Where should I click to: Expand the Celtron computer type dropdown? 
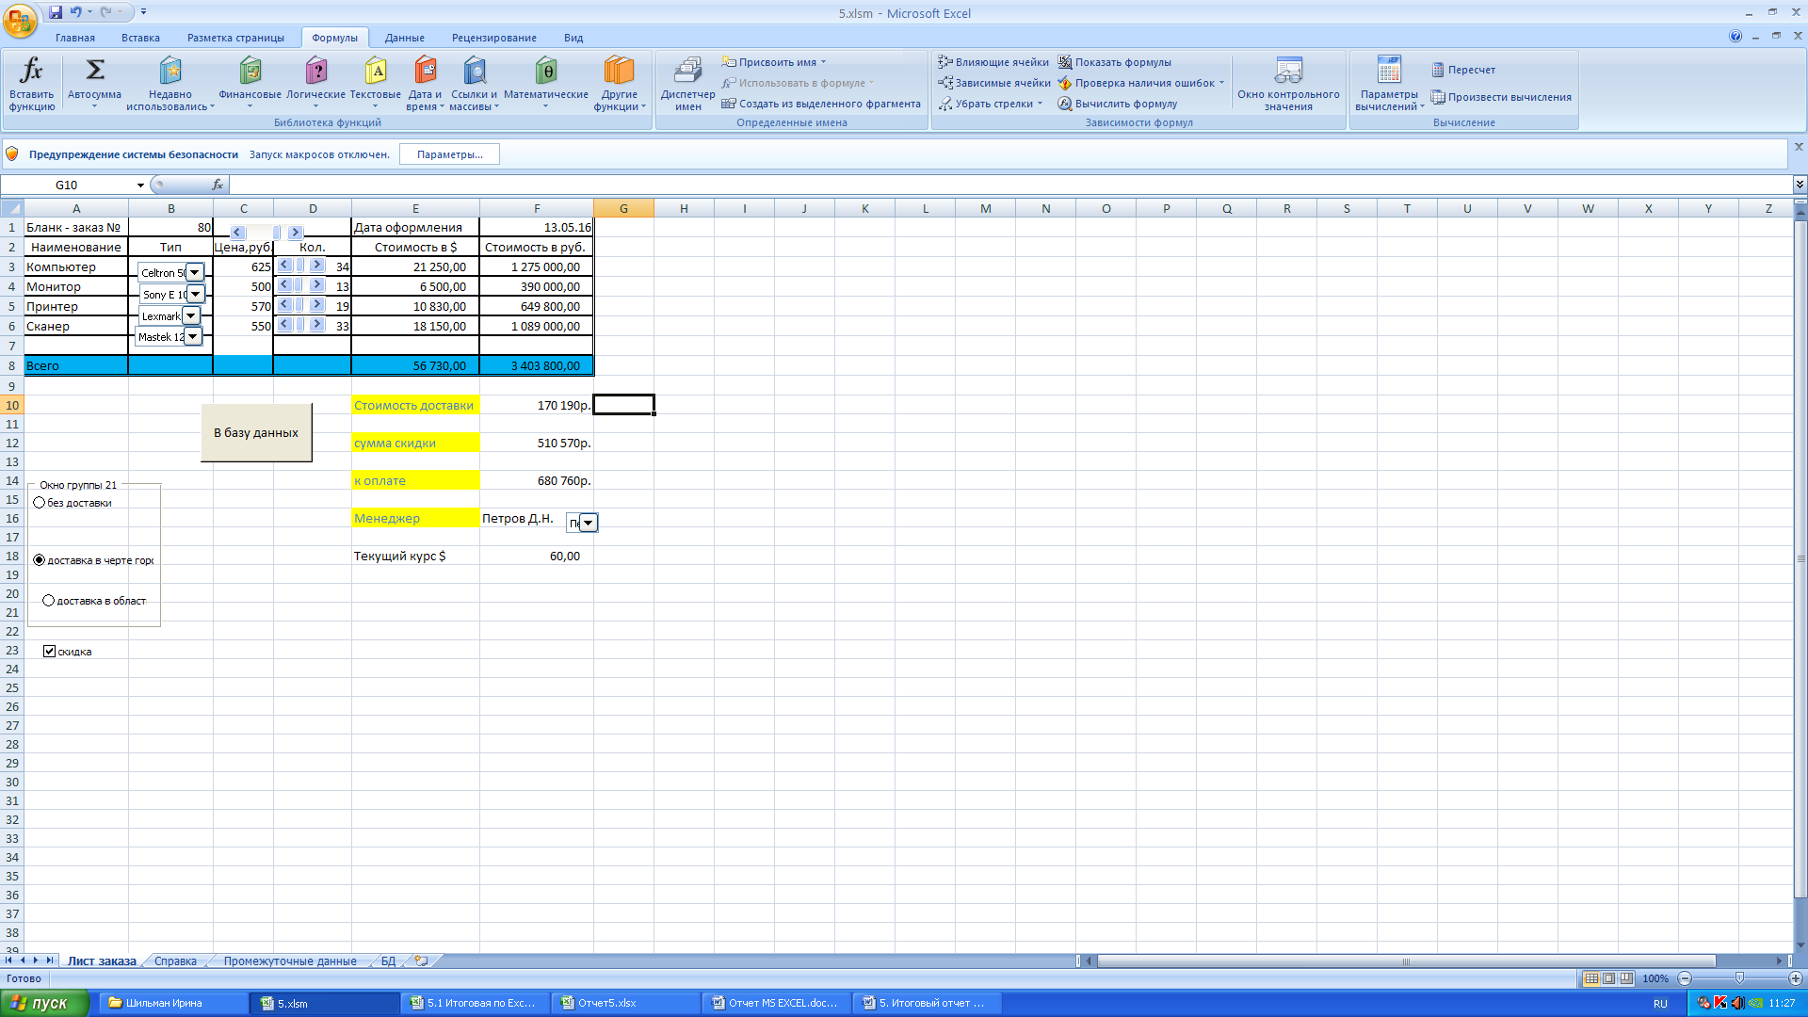[x=194, y=273]
